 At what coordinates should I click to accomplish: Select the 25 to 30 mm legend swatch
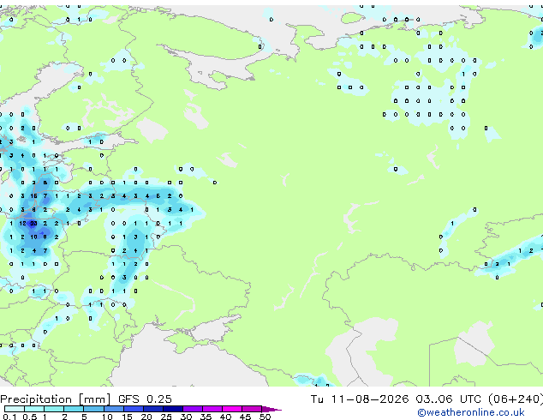[x=172, y=409]
